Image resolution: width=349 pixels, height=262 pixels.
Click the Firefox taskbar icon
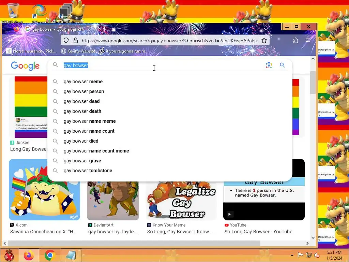tap(29, 255)
